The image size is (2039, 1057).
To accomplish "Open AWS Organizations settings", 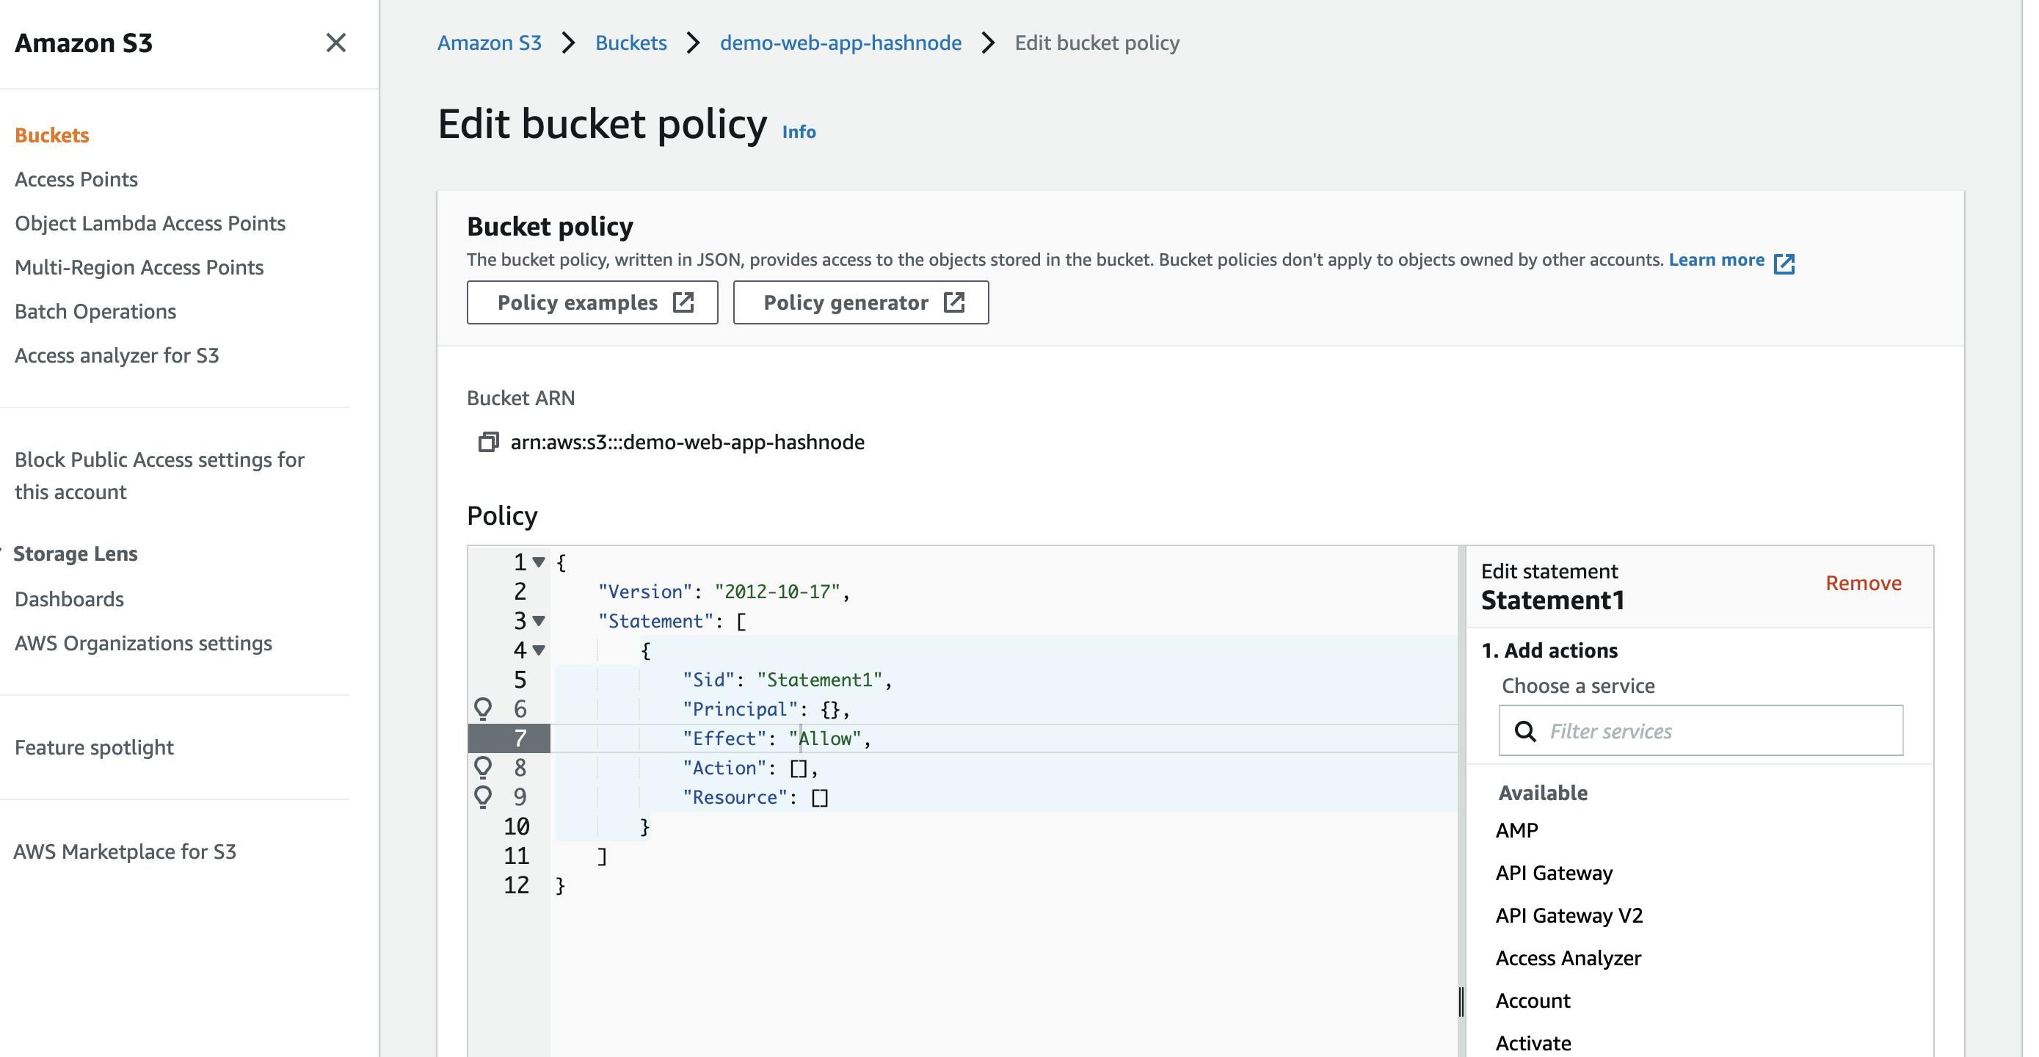I will [143, 643].
